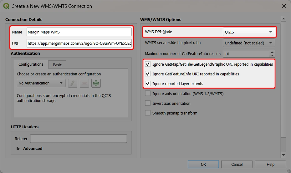Click the 'HTTP Headers' section heading
The width and height of the screenshot is (291, 173).
24,127
